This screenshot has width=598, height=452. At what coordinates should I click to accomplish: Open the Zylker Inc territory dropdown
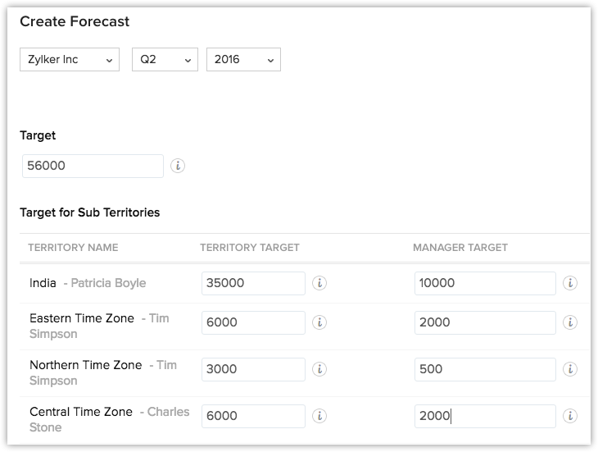point(70,60)
